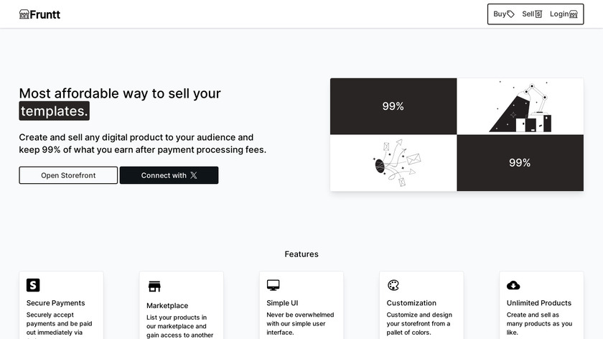The height and width of the screenshot is (339, 603).
Task: Click the Customization palette icon
Action: coord(393,285)
